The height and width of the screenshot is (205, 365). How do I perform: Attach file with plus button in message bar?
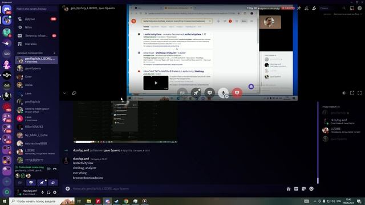67,188
